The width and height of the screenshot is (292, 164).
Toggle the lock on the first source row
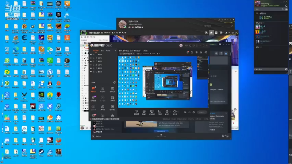(94, 55)
